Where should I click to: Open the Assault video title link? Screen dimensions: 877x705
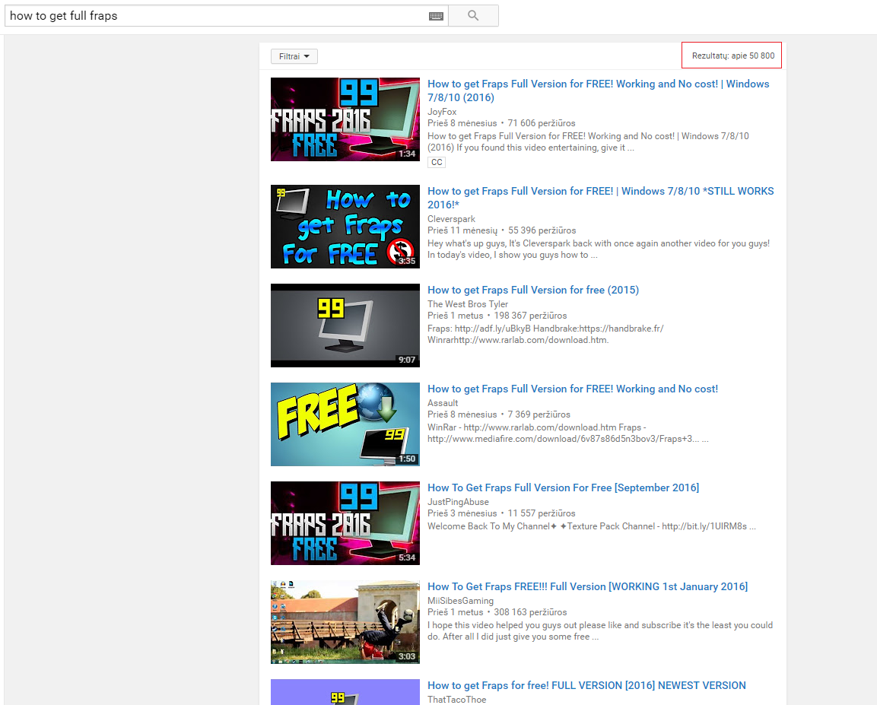click(x=573, y=389)
